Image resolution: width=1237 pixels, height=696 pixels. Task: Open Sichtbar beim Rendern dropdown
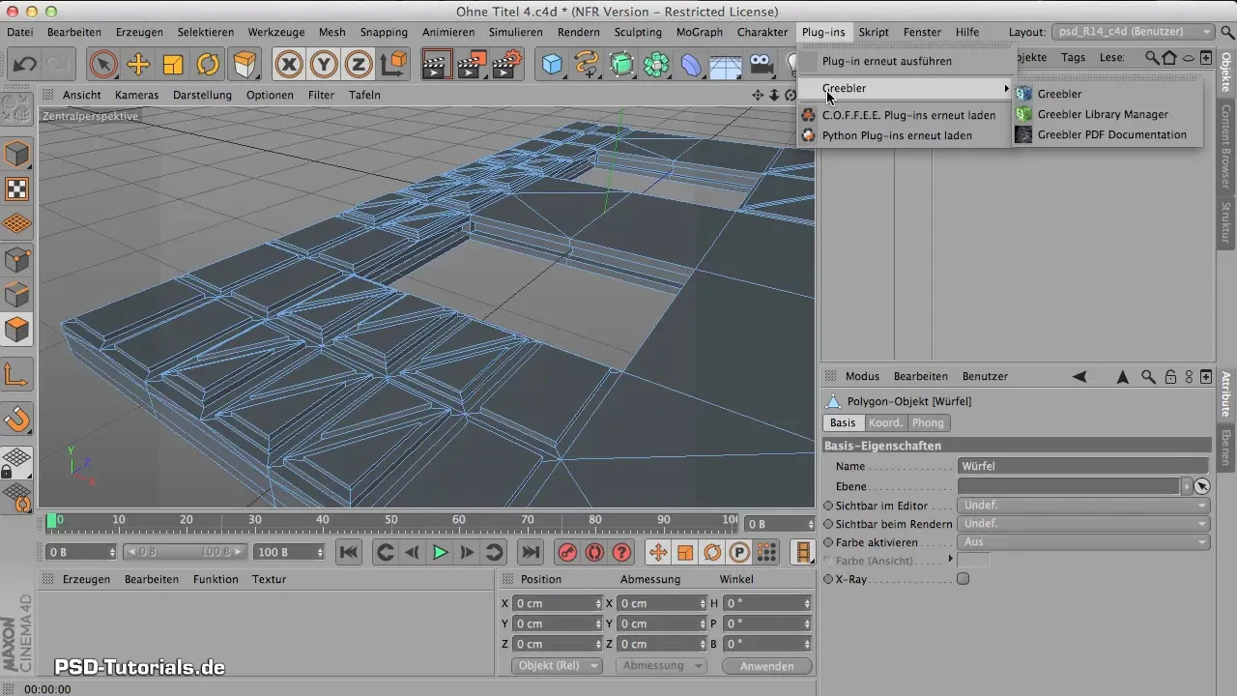coord(1082,524)
